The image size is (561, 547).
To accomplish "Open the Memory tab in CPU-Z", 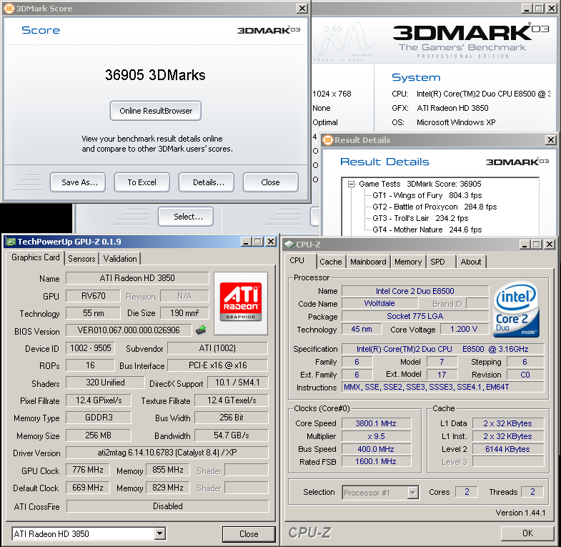I will 408,262.
